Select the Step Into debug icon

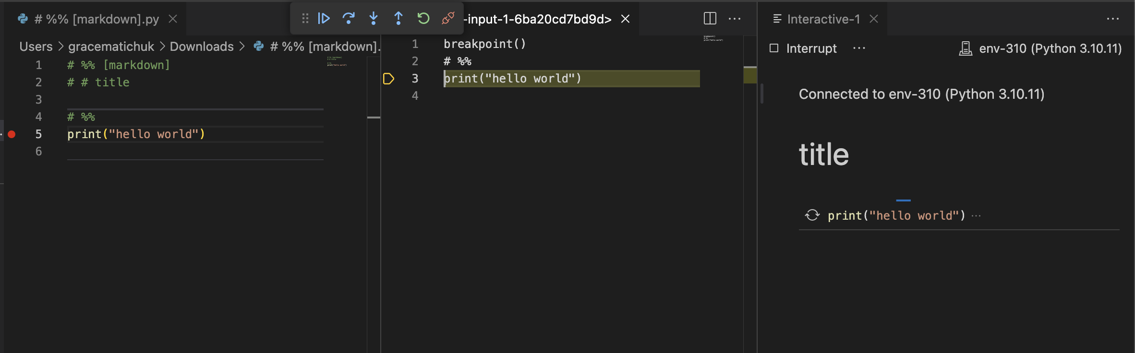374,18
